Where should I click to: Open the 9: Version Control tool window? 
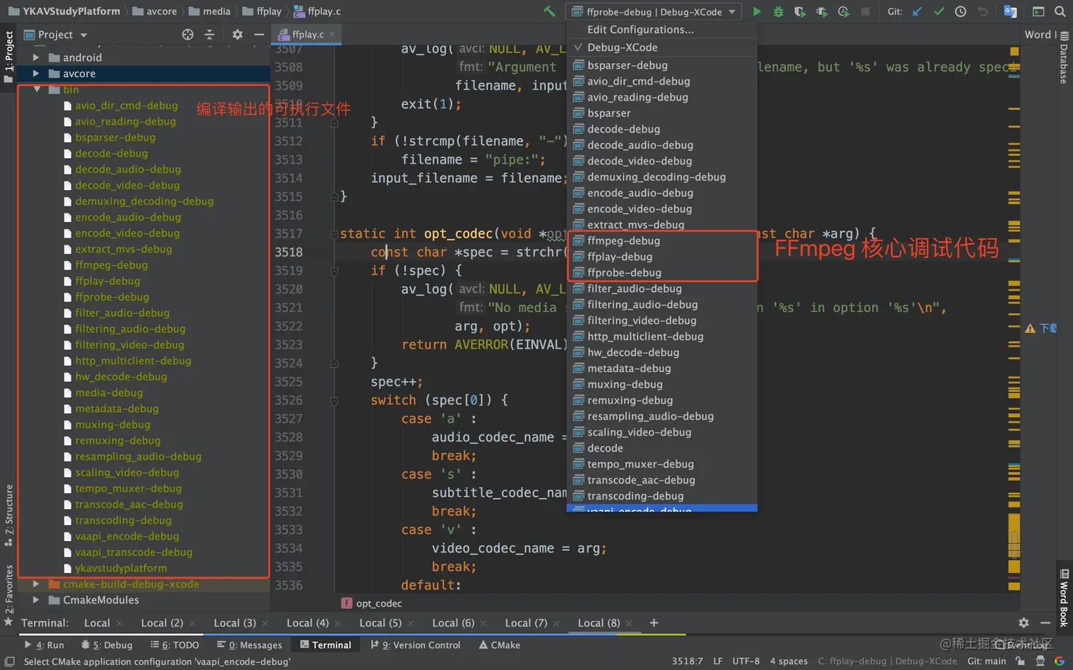point(415,644)
